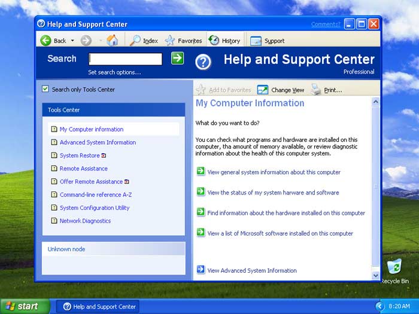Open Command-line reference A-Z link

coord(96,194)
